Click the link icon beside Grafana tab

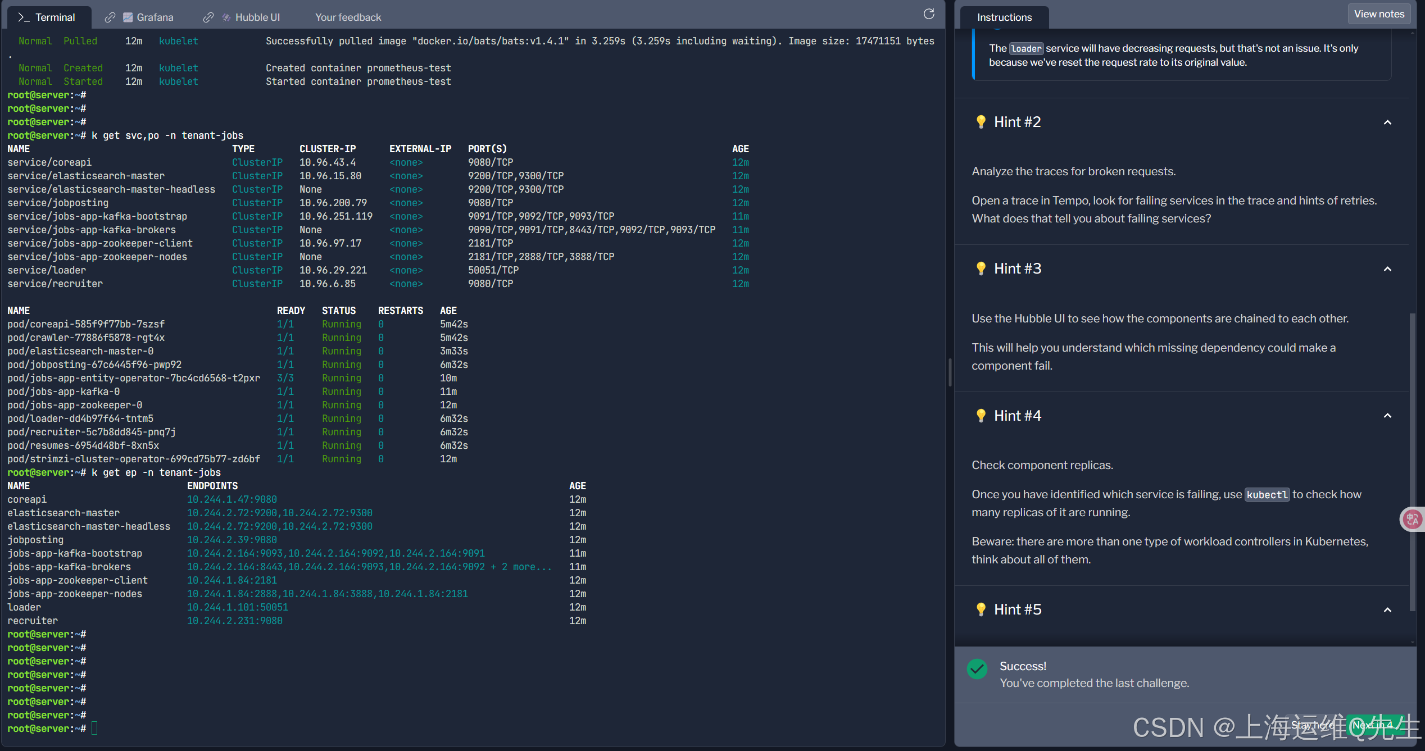(x=110, y=17)
